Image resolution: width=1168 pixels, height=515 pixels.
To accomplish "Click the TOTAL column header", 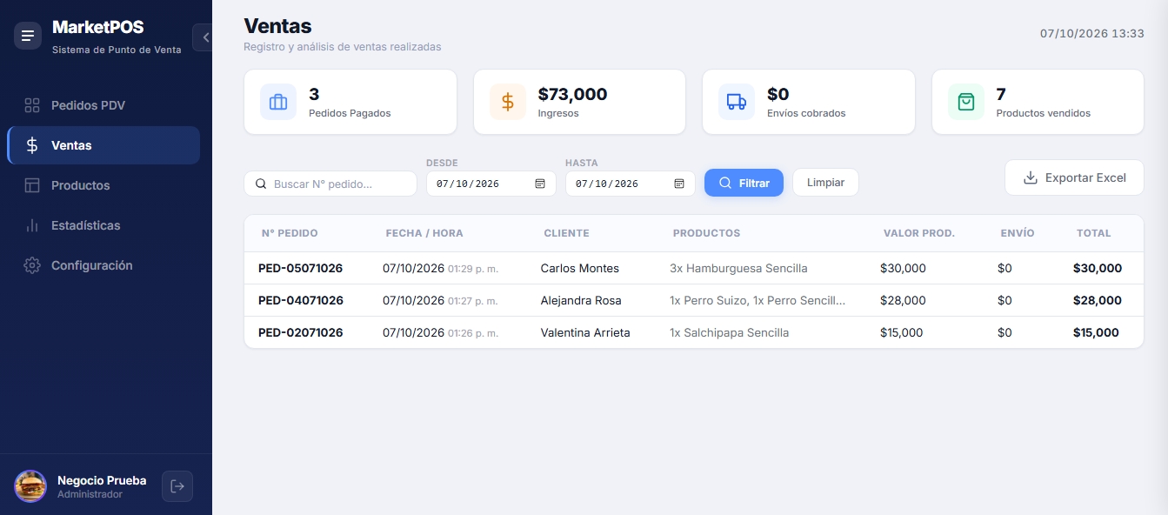I will pos(1094,233).
